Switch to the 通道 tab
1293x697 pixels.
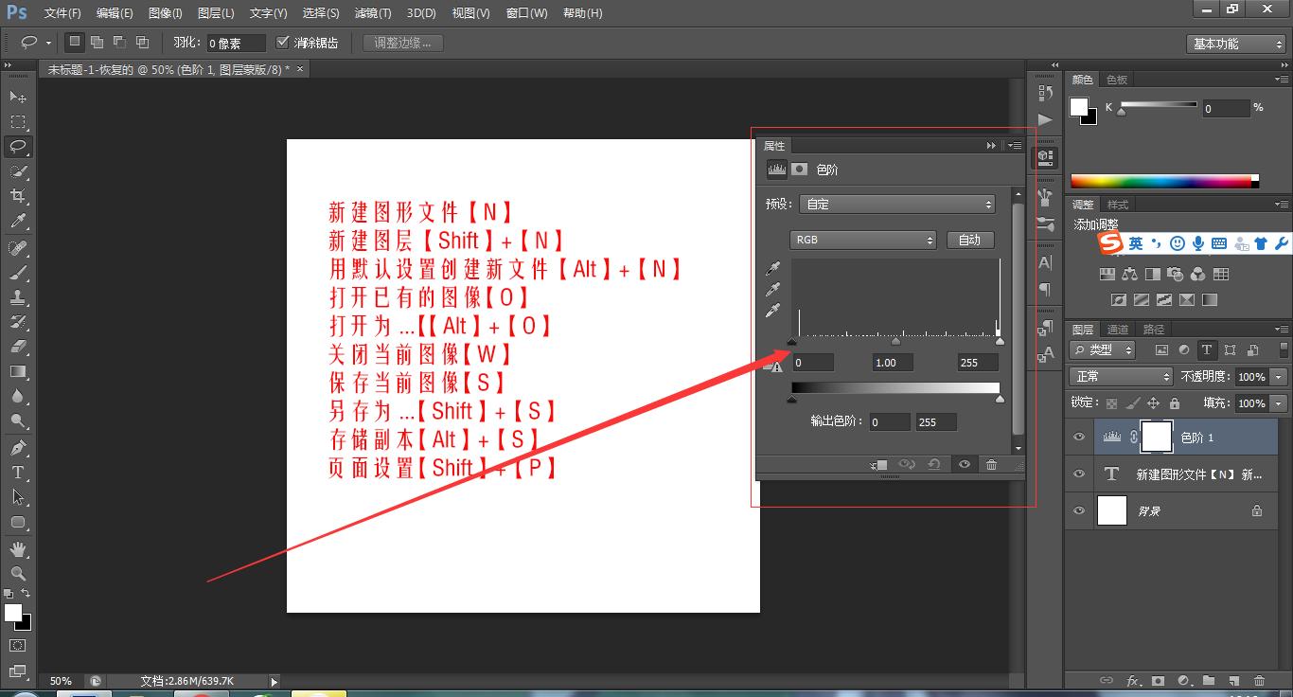click(1118, 330)
